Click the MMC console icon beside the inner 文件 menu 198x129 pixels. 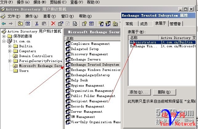point(3,16)
